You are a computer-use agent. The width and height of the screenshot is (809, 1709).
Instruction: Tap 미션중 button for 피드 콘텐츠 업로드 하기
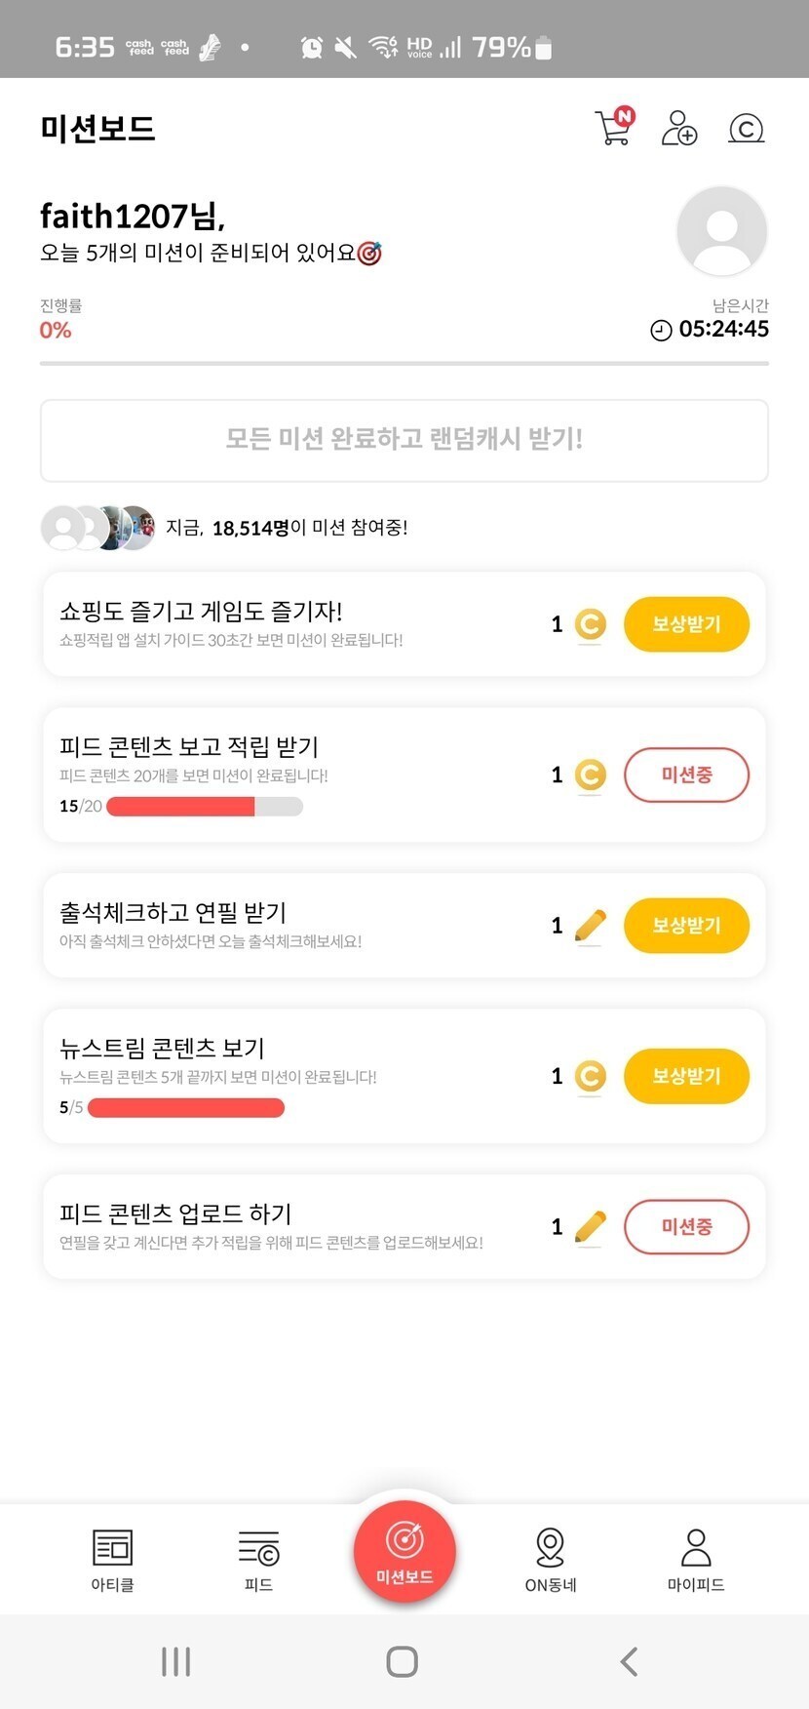[x=686, y=1227]
